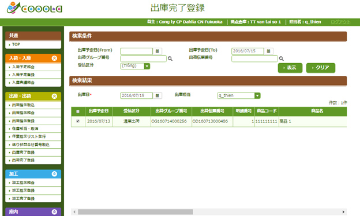Image resolution: width=360 pixels, height=216 pixels.
Task: Click the 通常出荷 cell
Action: pyautogui.click(x=132, y=121)
